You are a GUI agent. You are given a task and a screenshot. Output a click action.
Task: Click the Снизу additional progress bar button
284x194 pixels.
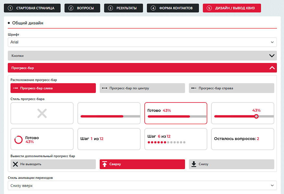pyautogui.click(x=231, y=164)
